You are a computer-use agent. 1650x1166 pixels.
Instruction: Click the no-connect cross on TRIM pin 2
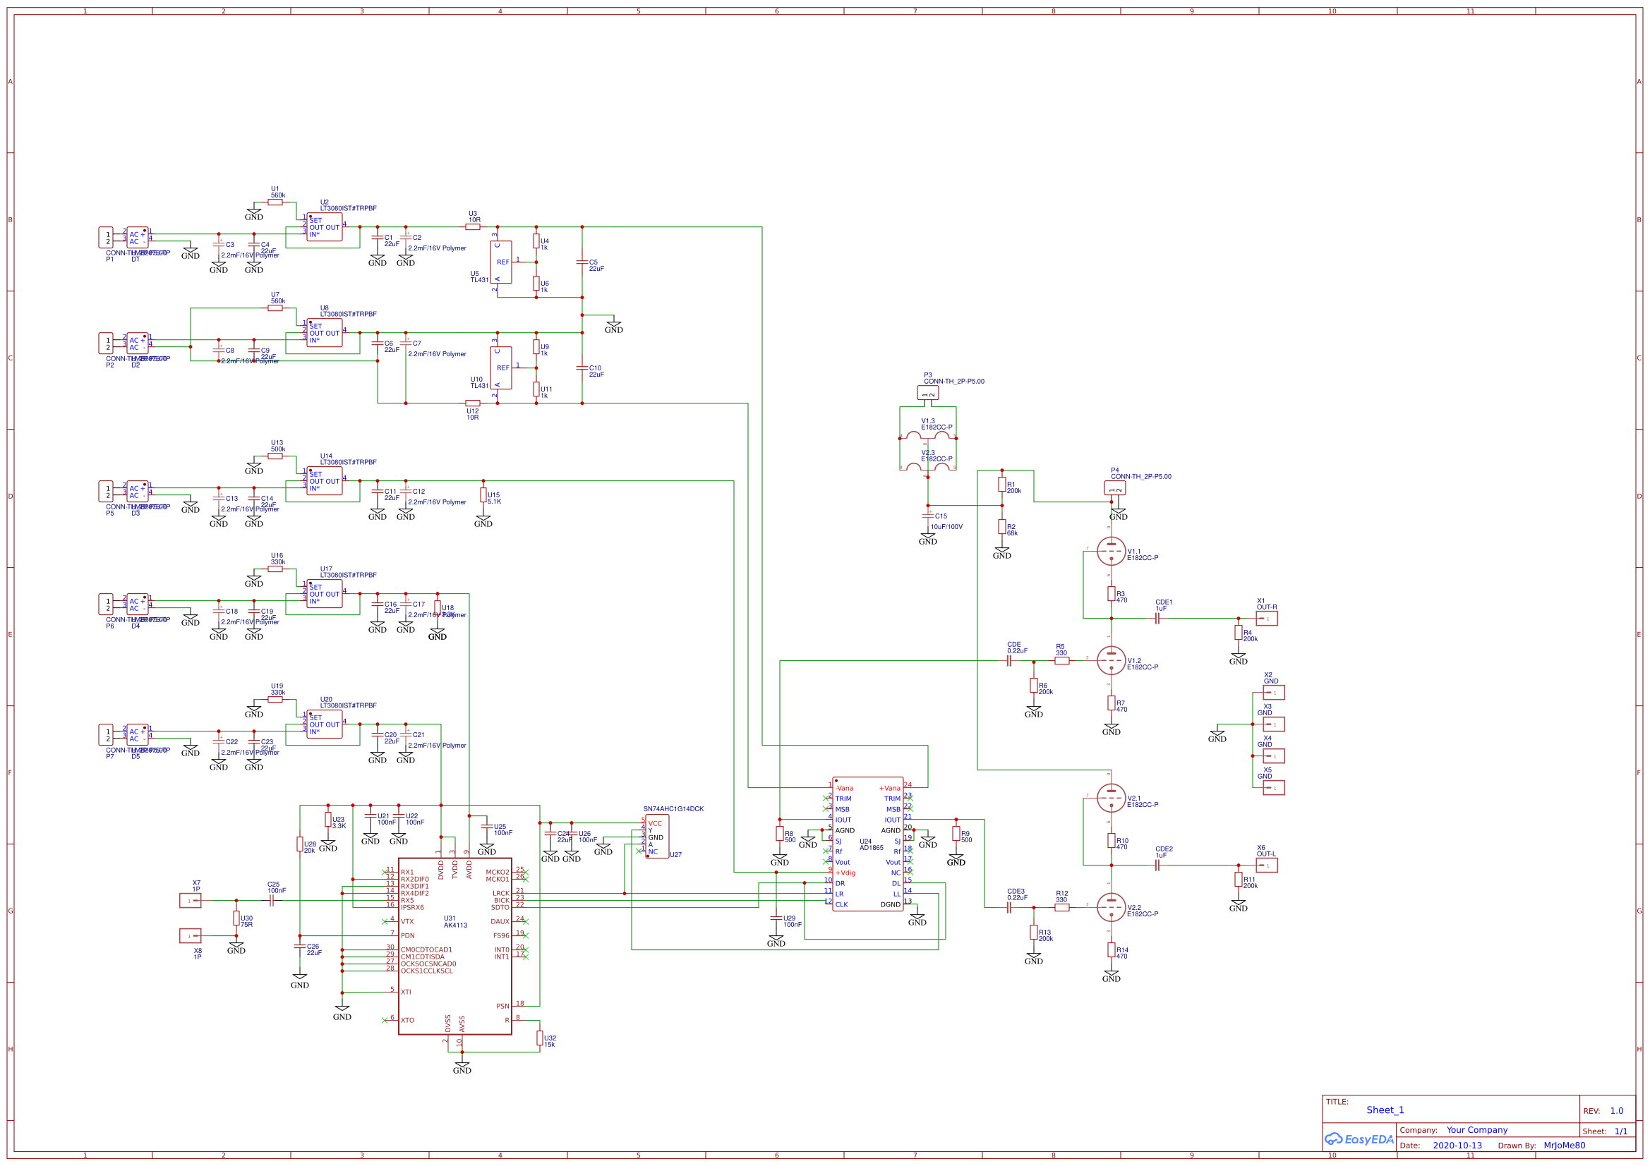826,798
